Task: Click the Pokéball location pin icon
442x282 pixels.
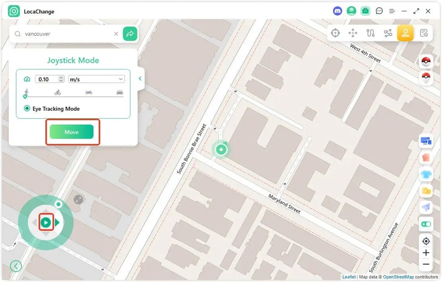Action: [x=426, y=78]
